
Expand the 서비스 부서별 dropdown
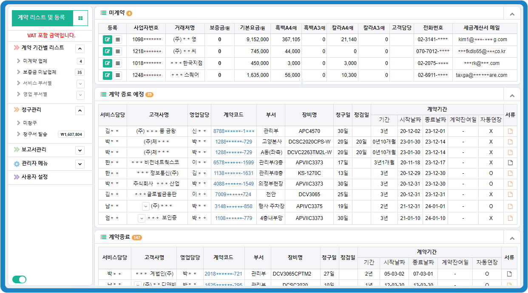tap(80, 83)
